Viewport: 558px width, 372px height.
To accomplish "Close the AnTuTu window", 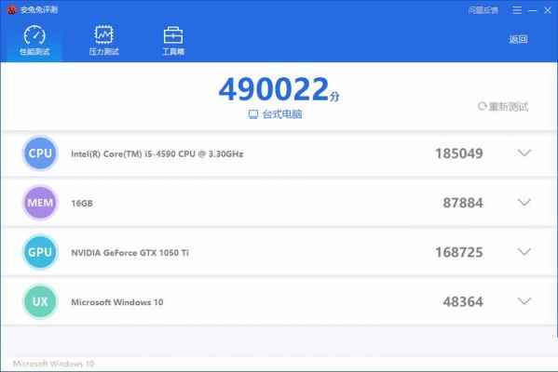I will pos(548,10).
